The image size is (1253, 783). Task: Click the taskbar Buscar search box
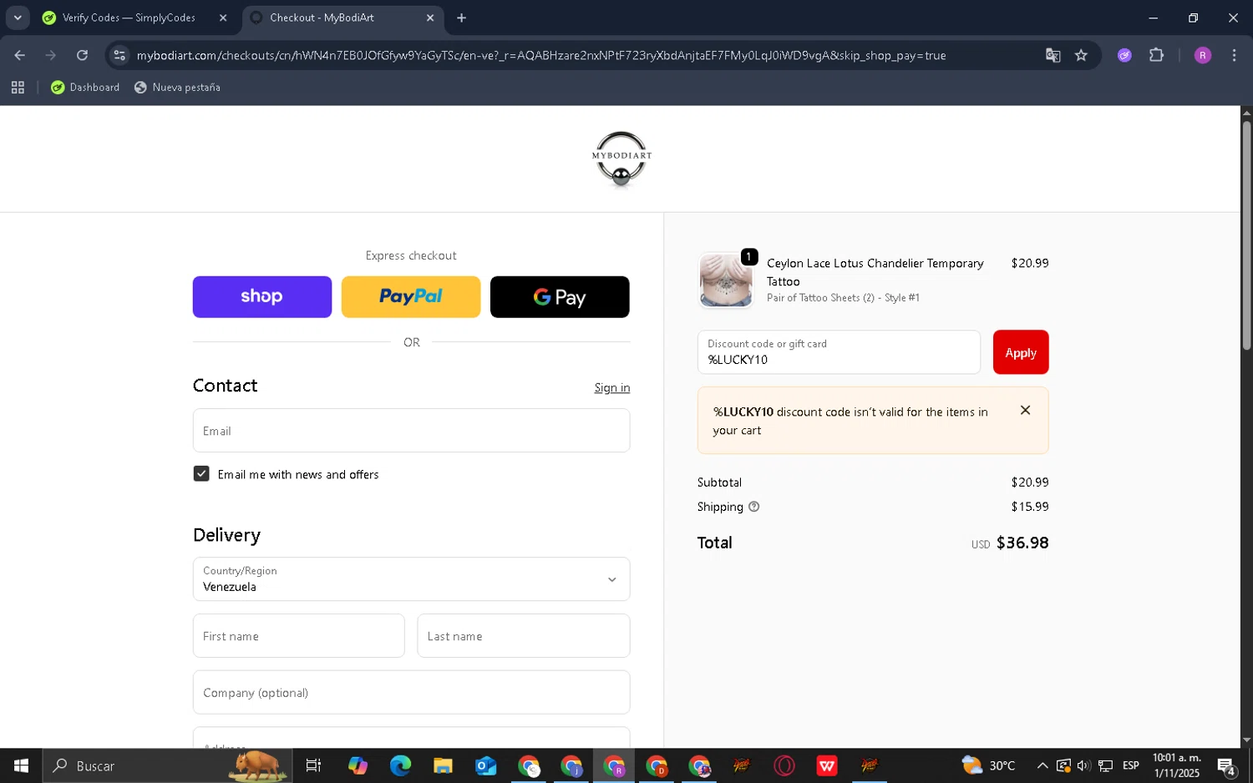pyautogui.click(x=167, y=765)
